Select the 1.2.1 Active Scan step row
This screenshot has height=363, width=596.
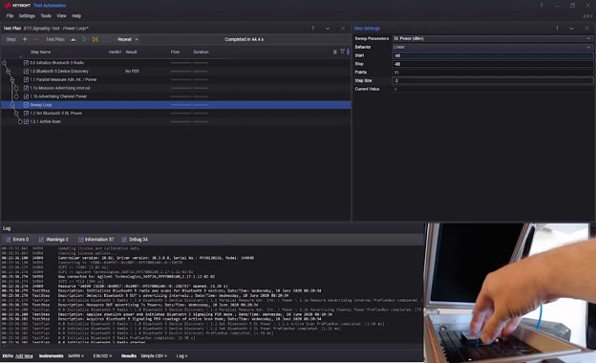pyautogui.click(x=176, y=121)
